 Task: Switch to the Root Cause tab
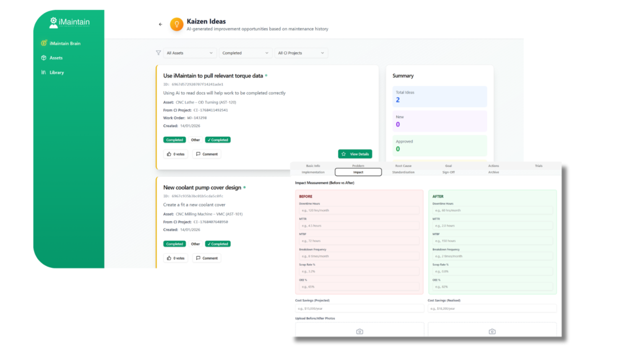(403, 166)
